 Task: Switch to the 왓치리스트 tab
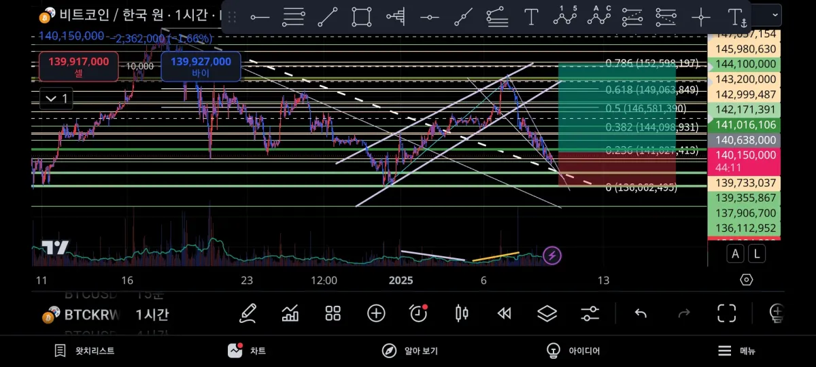pos(85,351)
